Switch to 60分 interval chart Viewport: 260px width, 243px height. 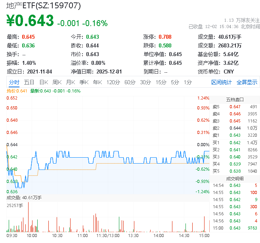[130, 82]
